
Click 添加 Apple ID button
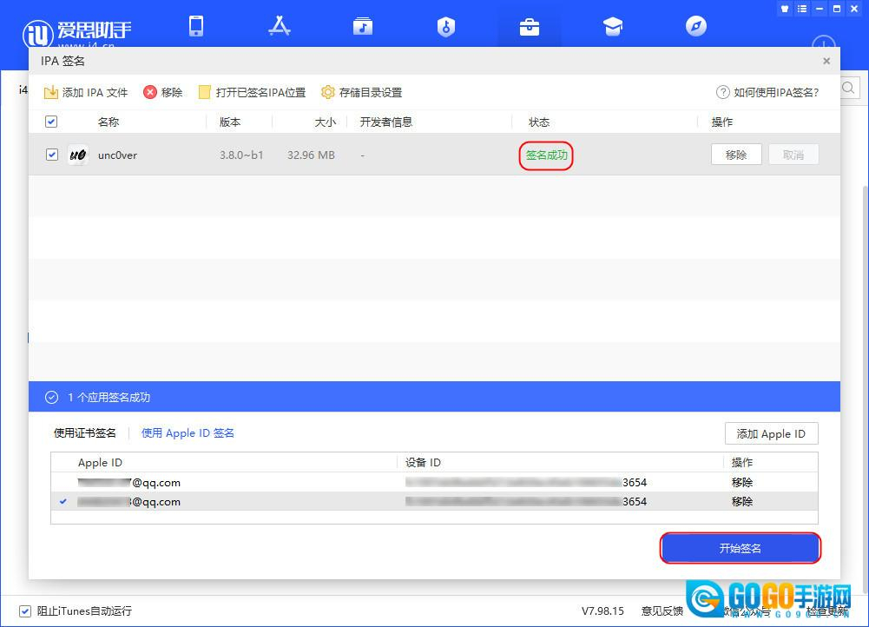click(771, 433)
